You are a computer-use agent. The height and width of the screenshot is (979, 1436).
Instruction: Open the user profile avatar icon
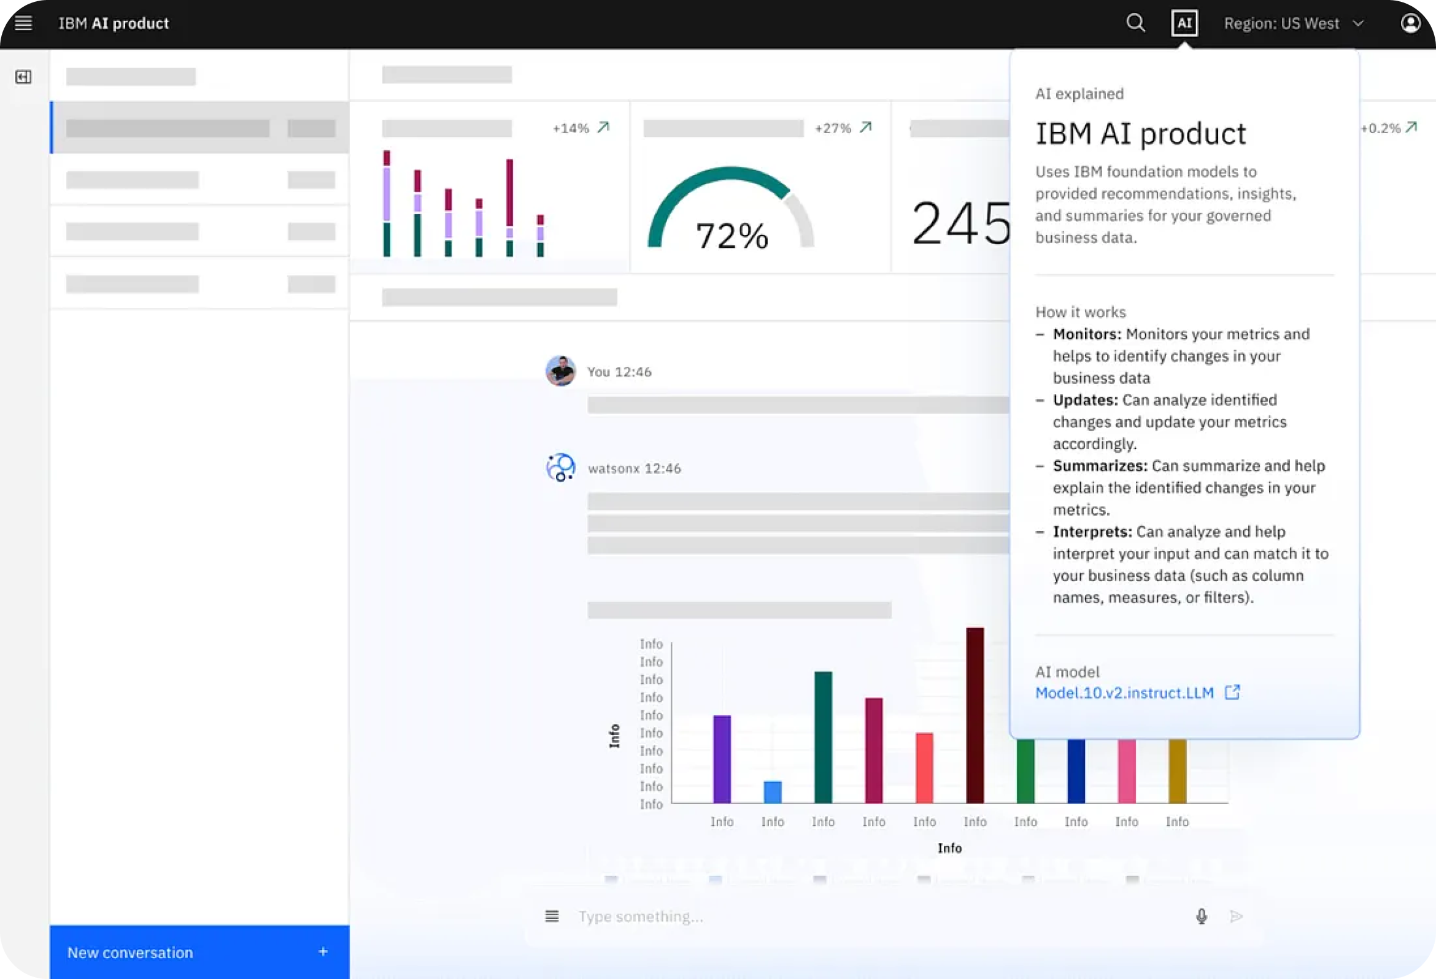1410,23
